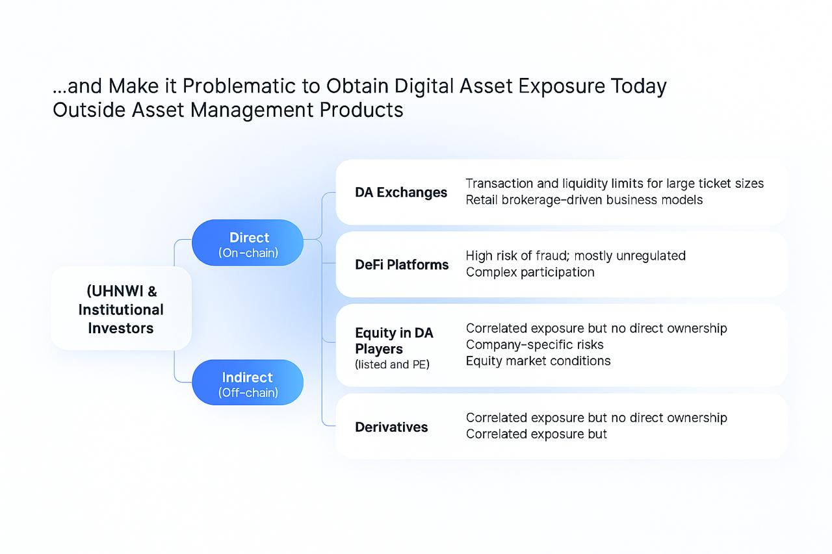Click the Derivatives heading label
Screen dimensions: 832x554
[391, 427]
